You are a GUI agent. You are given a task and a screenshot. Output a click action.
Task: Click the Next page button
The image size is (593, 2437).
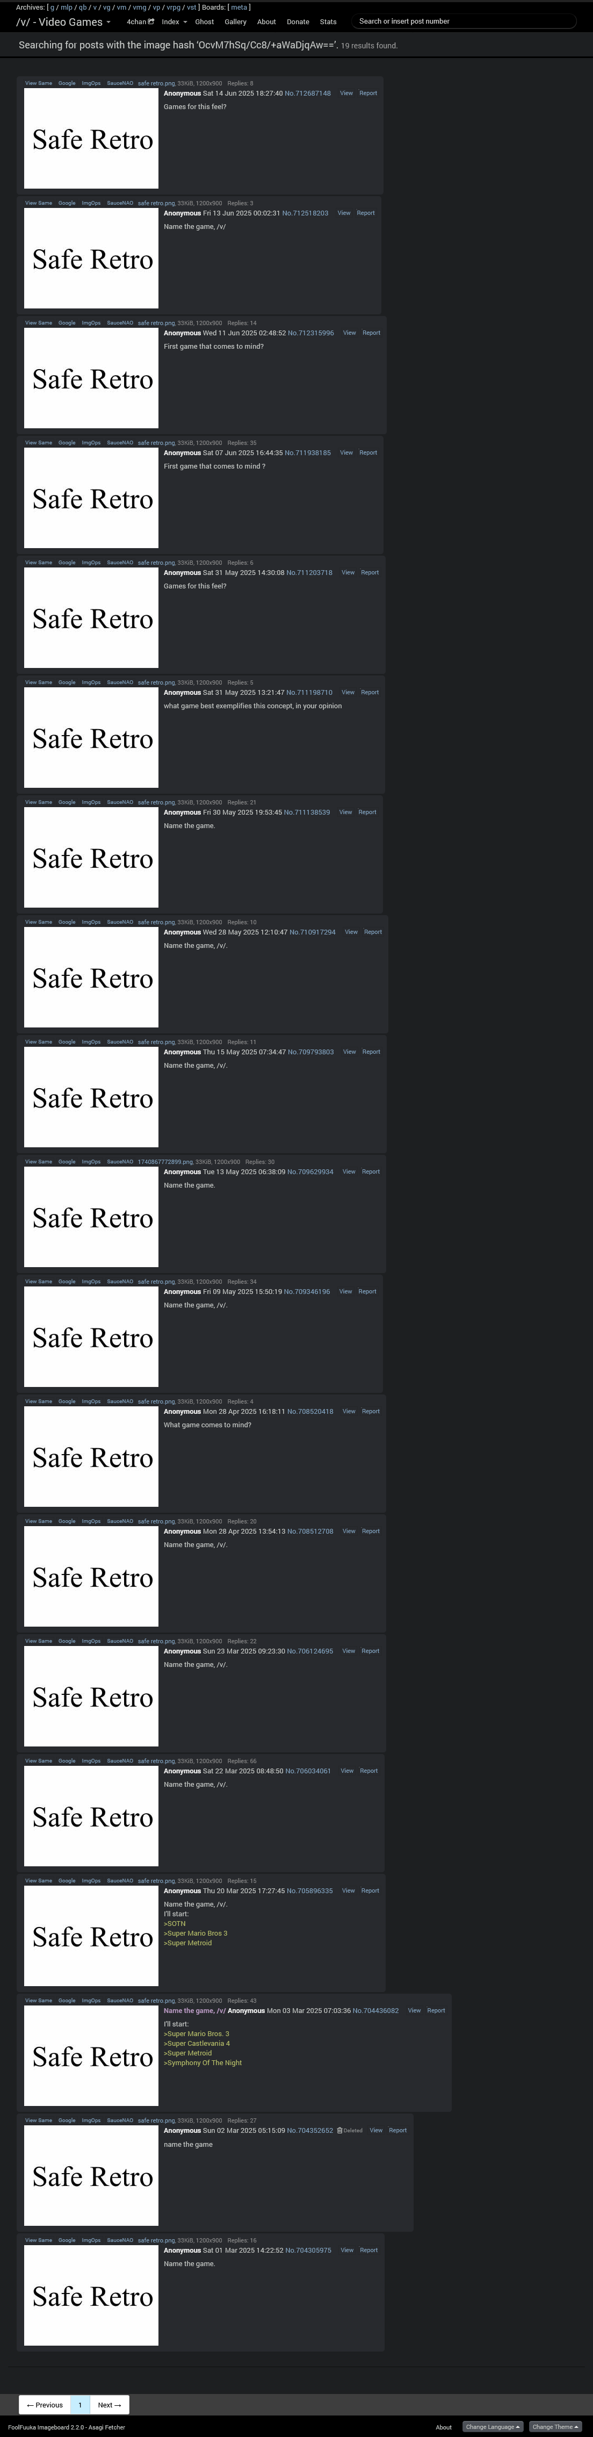[x=110, y=2404]
